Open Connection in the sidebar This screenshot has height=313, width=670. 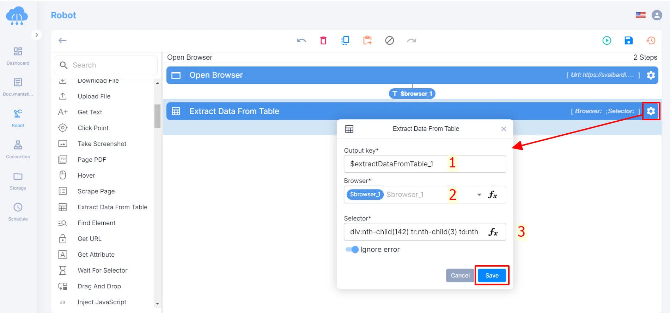pos(18,149)
